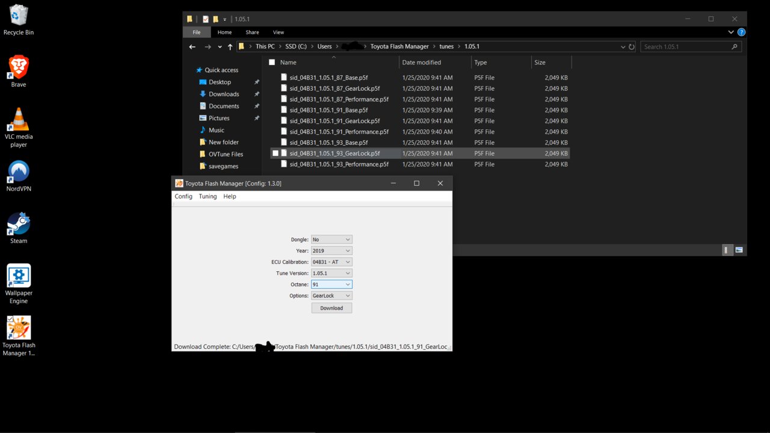770x433 pixels.
Task: Click This PC in the breadcrumb
Action: [266, 46]
